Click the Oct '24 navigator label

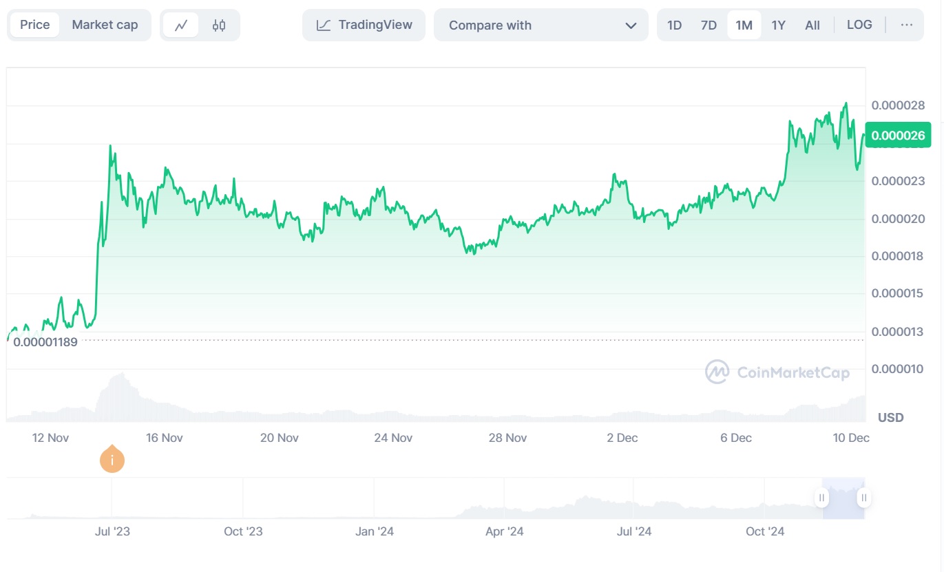[766, 531]
